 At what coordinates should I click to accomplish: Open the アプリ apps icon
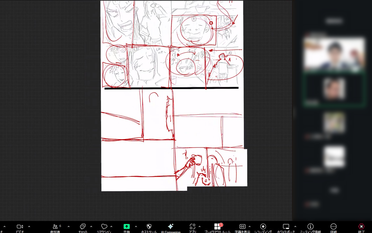click(193, 227)
